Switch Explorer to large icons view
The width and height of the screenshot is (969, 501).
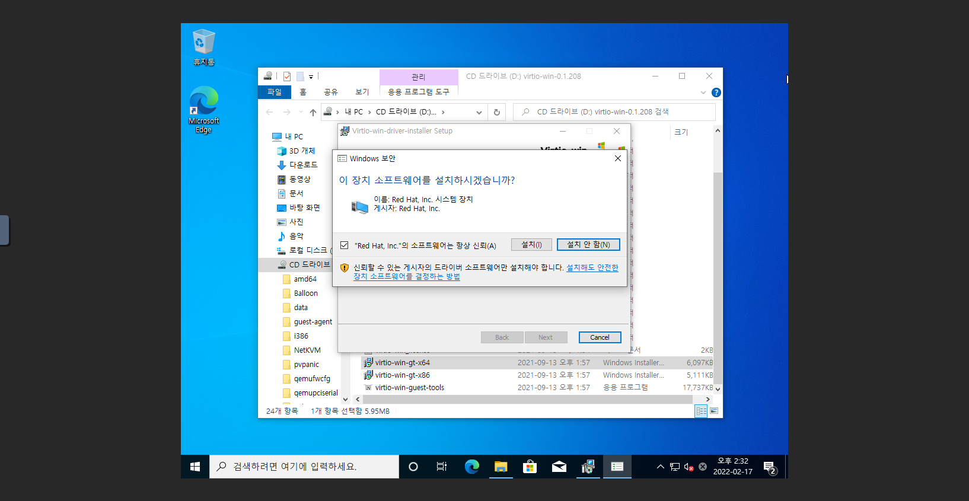point(714,411)
